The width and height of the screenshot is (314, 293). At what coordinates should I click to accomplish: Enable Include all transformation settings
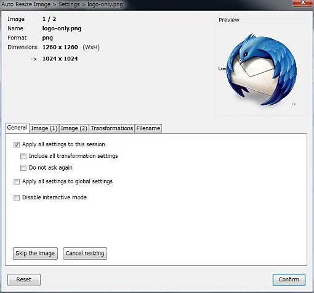point(23,156)
